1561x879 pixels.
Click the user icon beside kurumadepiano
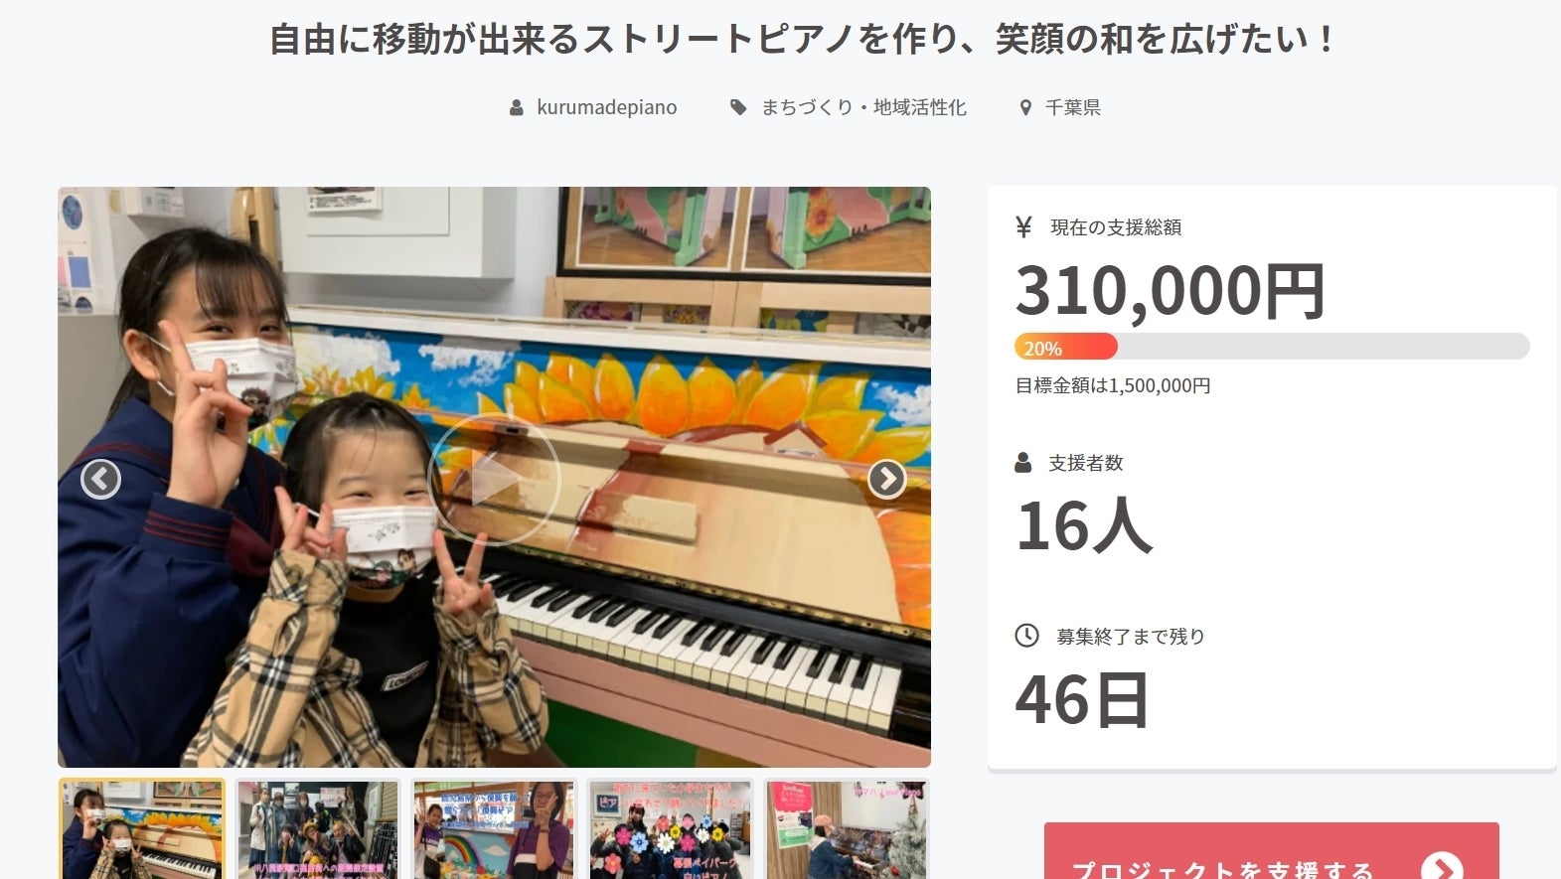point(517,107)
